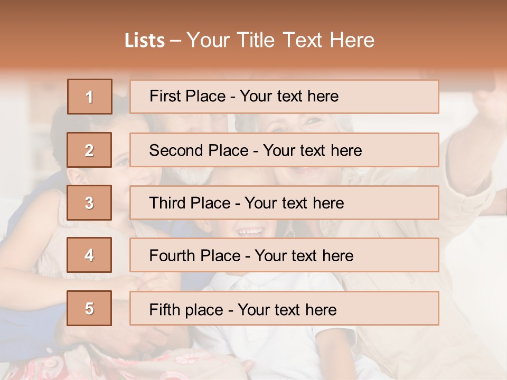Select the 'Fourth Place' text bar
The image size is (507, 380).
284,255
